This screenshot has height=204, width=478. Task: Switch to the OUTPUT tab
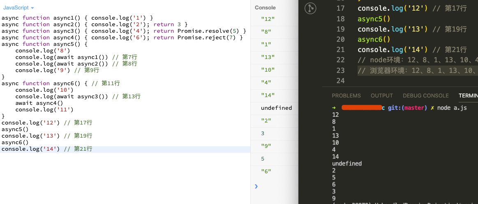coord(382,95)
